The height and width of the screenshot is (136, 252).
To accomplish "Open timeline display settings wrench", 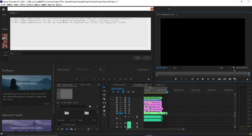I will coord(133,92).
